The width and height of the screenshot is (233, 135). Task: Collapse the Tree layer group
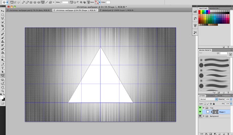tap(204, 108)
